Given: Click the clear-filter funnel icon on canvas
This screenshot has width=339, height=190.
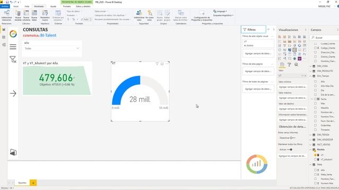Looking at the screenshot, I should click(13, 59).
